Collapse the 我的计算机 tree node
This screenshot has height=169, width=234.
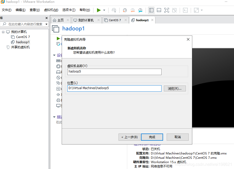pos(3,32)
